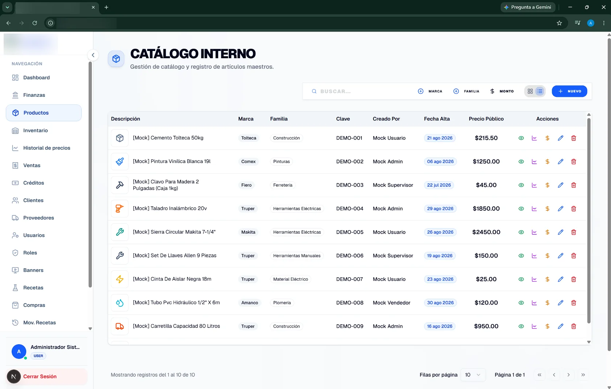Viewport: 611px width, 389px height.
Task: Open the rows-per-page dropdown showing 10
Action: click(x=473, y=375)
